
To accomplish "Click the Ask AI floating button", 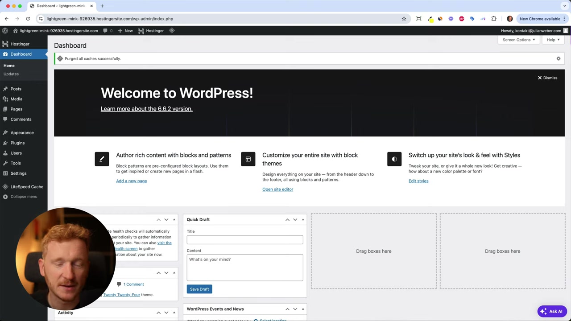I will pyautogui.click(x=551, y=311).
